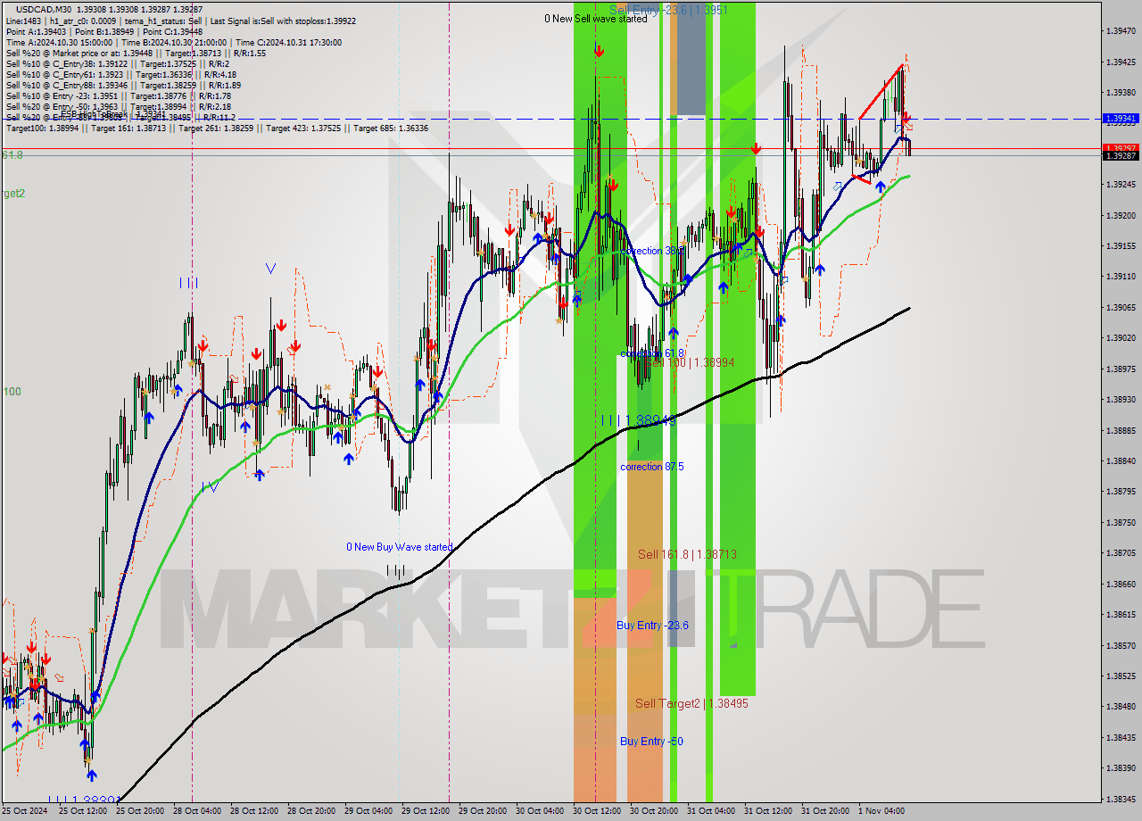This screenshot has width=1142, height=821.
Task: Click the 1.39425 price axis value
Action: point(1121,62)
